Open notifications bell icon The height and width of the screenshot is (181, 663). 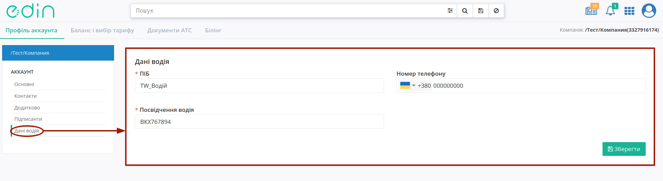click(x=610, y=10)
